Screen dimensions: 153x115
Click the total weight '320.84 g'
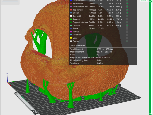[109, 49]
